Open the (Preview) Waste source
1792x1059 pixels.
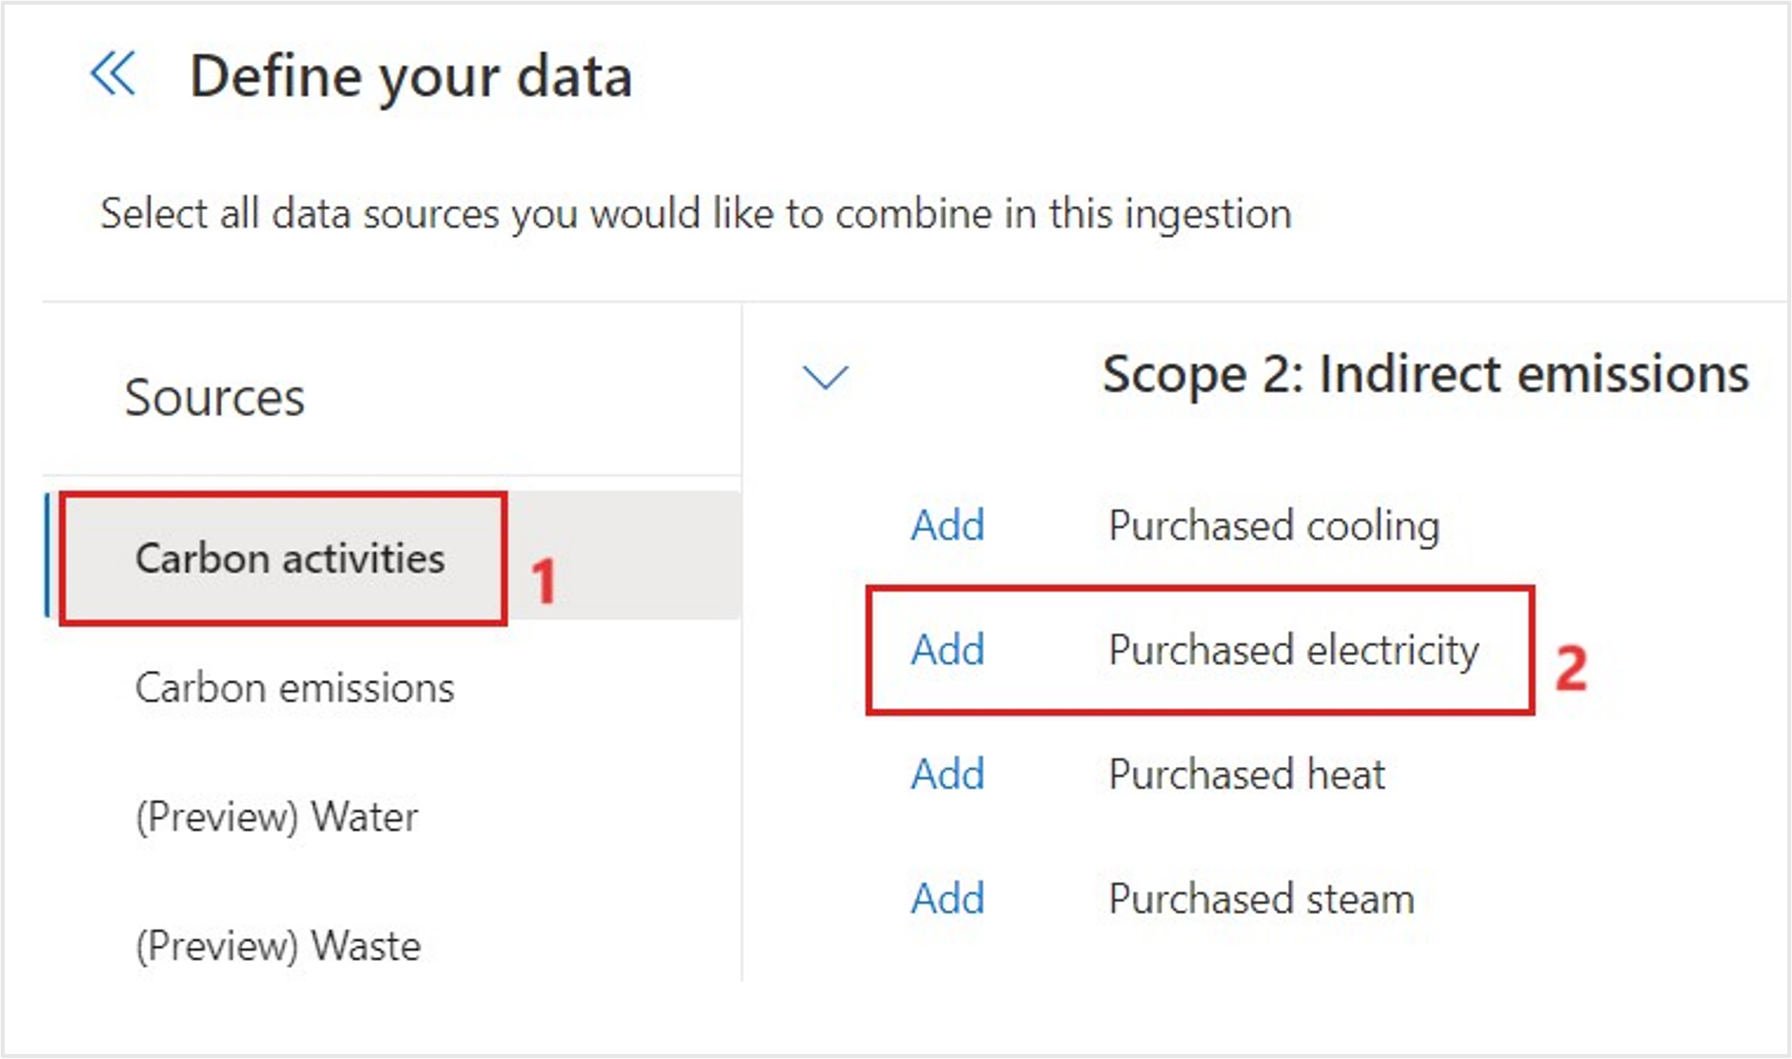click(278, 946)
